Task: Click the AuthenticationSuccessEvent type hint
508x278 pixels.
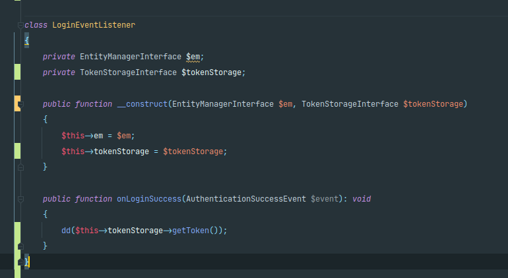Action: (246, 199)
